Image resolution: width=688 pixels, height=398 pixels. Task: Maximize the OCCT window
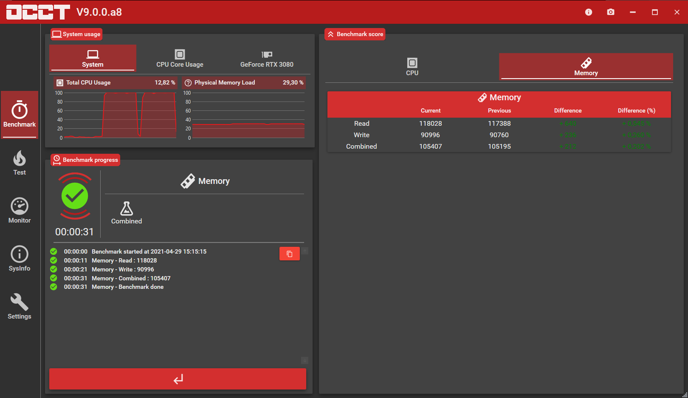click(x=655, y=12)
